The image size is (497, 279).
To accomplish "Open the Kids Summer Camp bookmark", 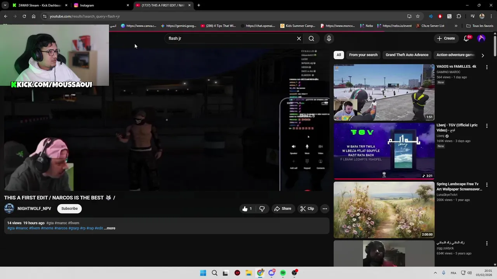I will [x=298, y=26].
